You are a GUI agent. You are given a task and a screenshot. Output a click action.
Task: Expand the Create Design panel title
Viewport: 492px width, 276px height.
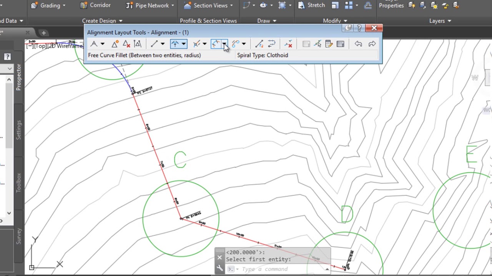coord(102,21)
